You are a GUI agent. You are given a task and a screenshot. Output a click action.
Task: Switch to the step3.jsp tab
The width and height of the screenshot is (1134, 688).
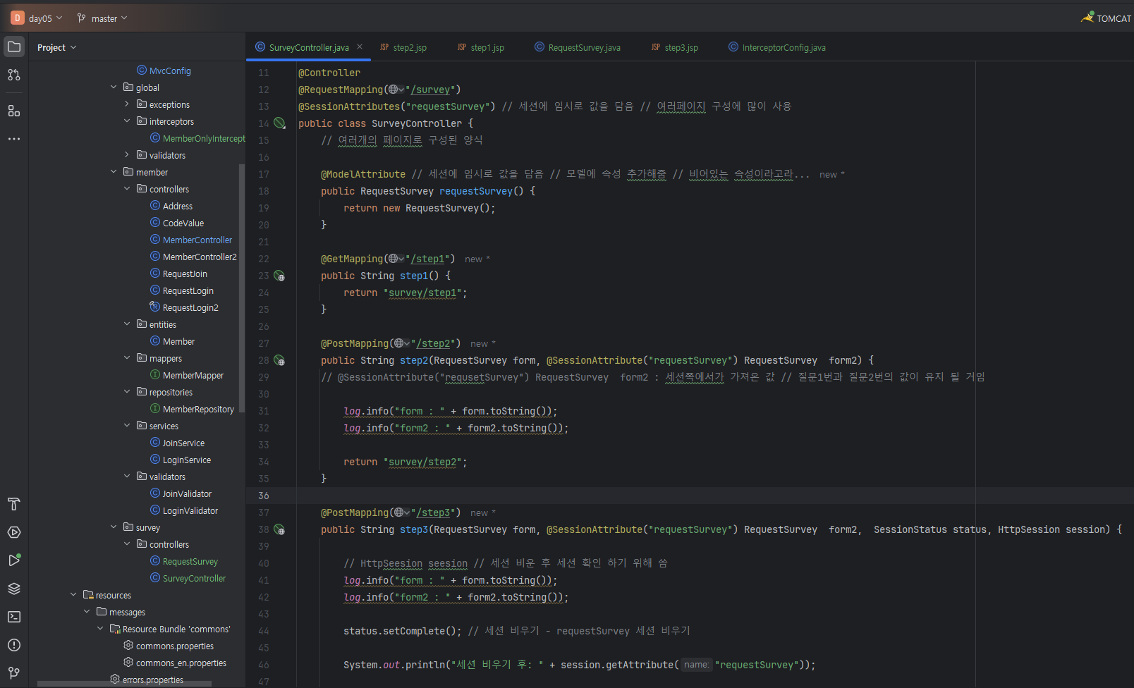tap(675, 47)
